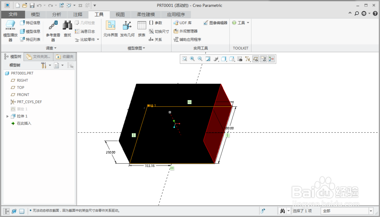This screenshot has width=380, height=217.
Task: Open Feature List (特征列表)
Action: tap(30, 39)
